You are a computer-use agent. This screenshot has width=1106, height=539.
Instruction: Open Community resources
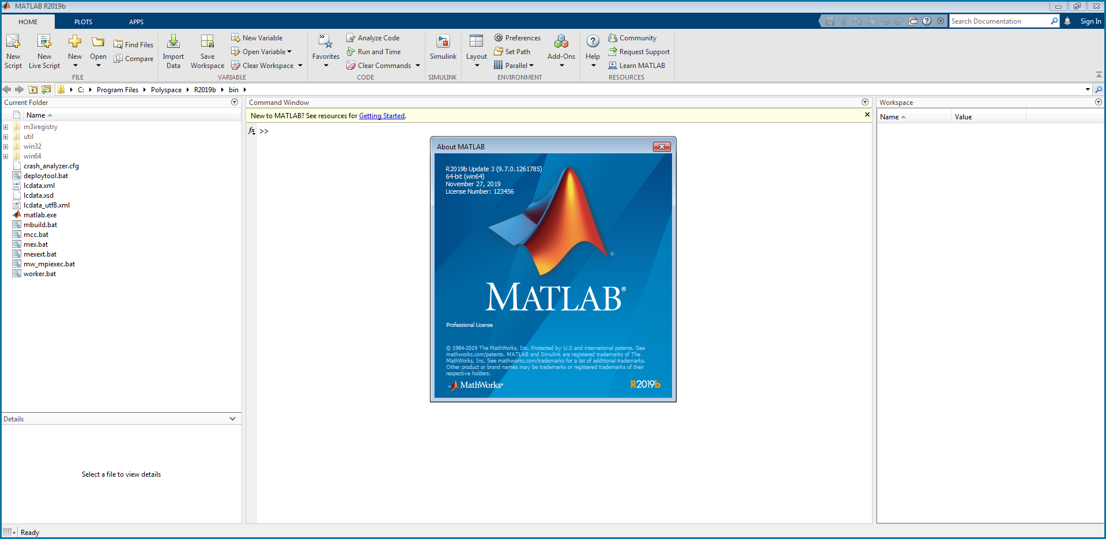tap(632, 37)
